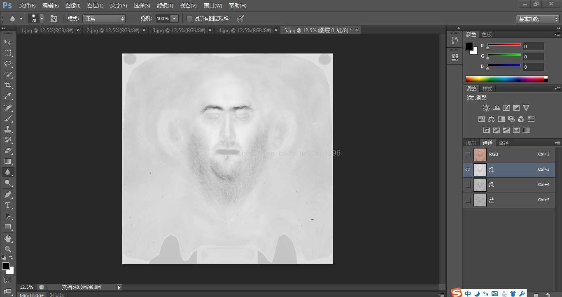Image resolution: width=562 pixels, height=297 pixels.
Task: Open the 图层(L) menu
Action: coord(96,6)
